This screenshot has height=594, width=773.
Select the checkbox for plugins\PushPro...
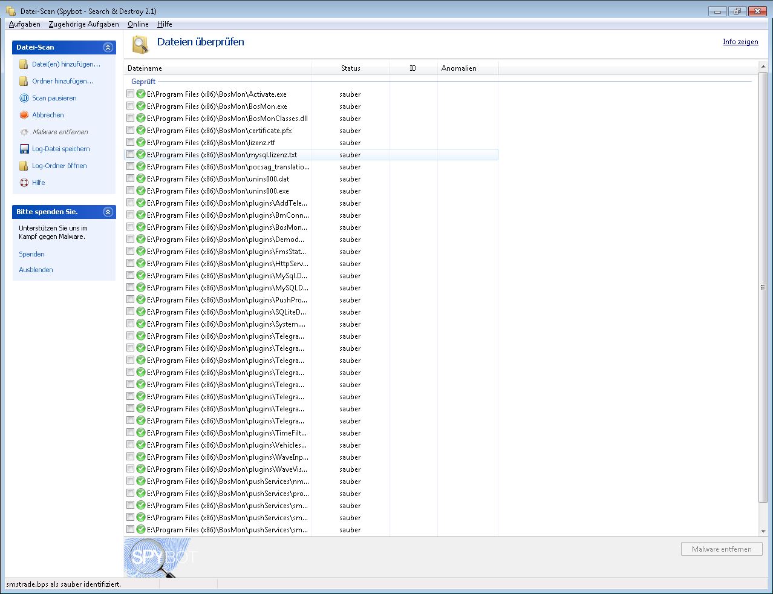click(x=130, y=299)
